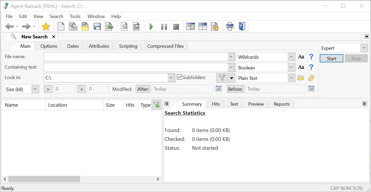Viewport: 371px width, 192px height.
Task: Click the save floppy disk toolbar icon
Action: [97, 27]
